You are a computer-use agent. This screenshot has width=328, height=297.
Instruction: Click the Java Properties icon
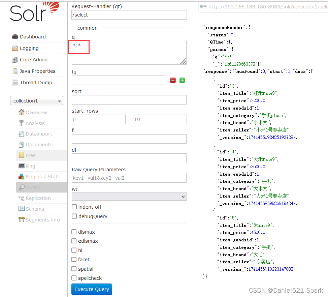pyautogui.click(x=15, y=71)
